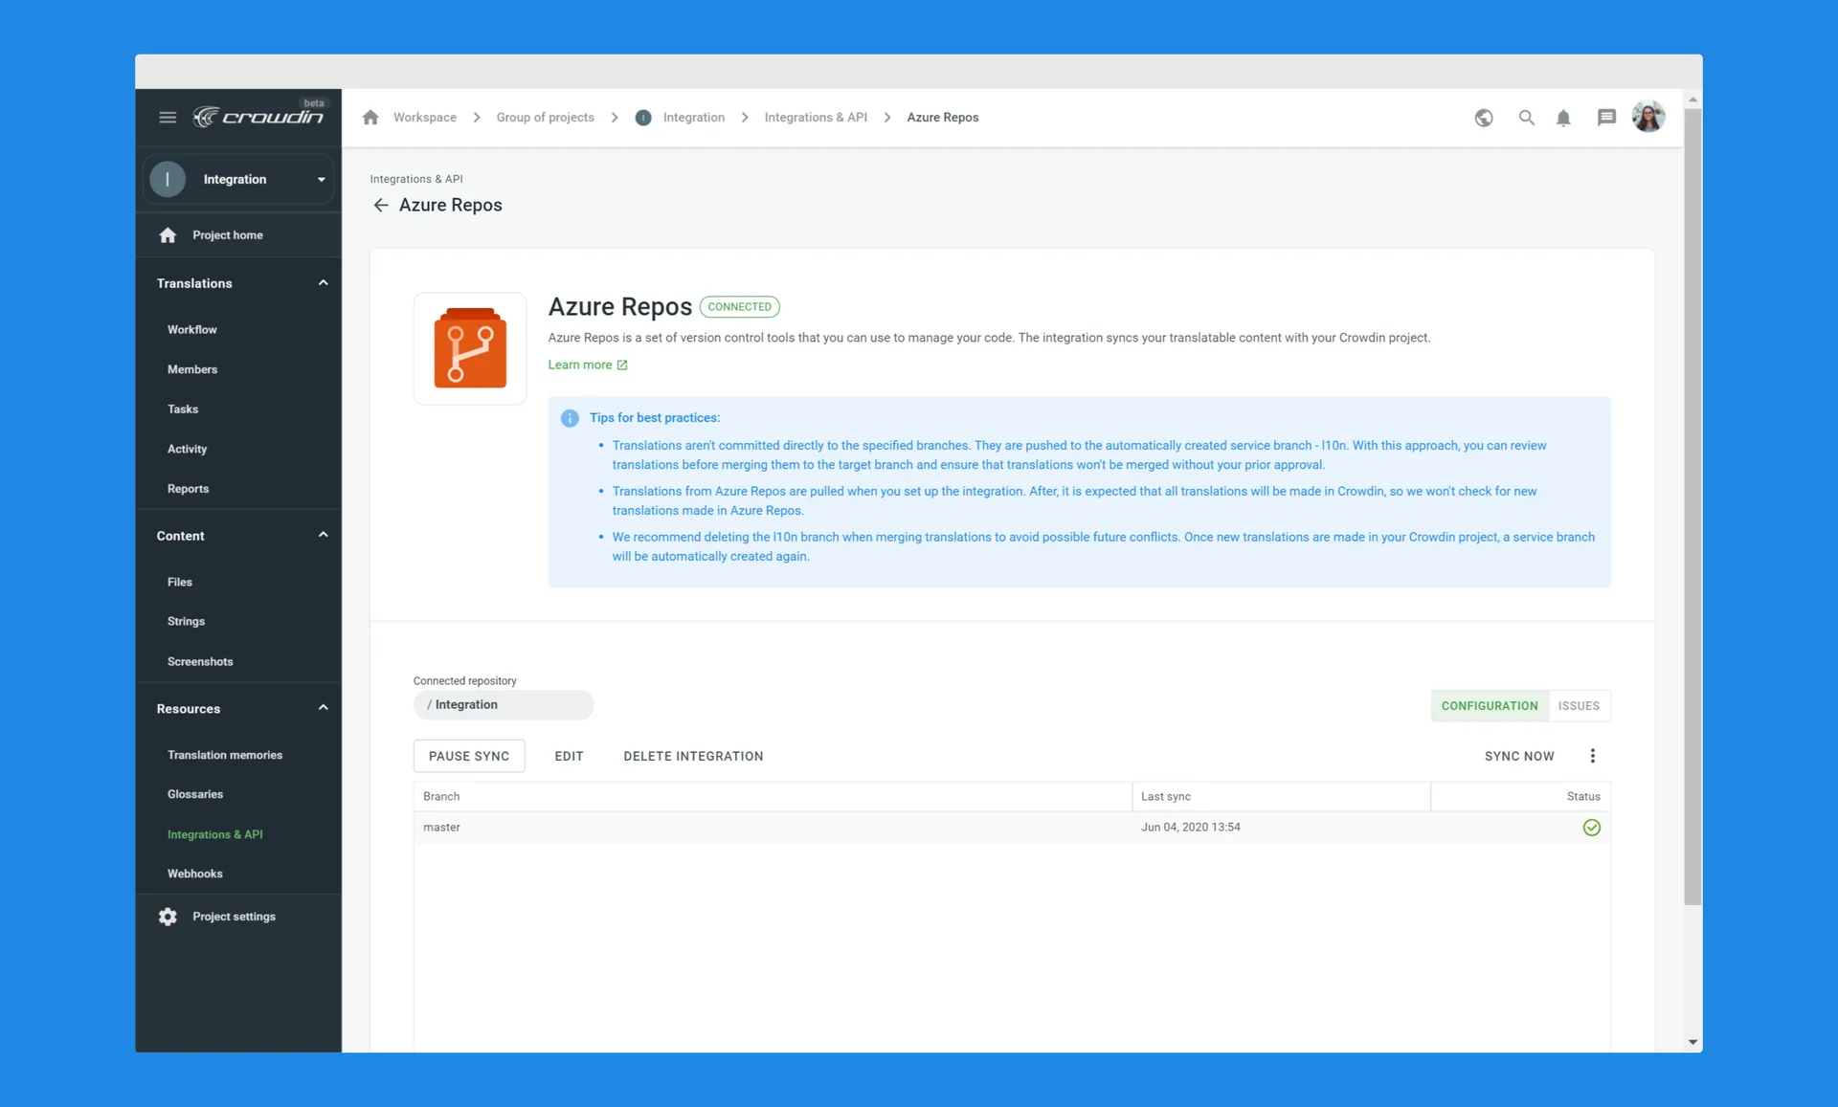Open Files in sidebar

point(180,582)
